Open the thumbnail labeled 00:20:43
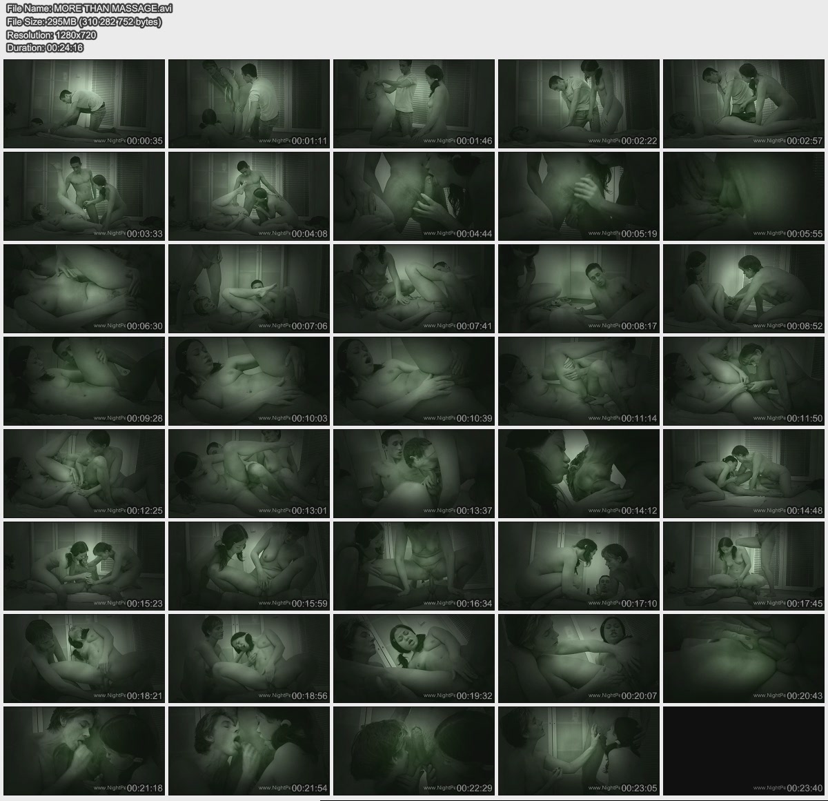 (x=744, y=658)
